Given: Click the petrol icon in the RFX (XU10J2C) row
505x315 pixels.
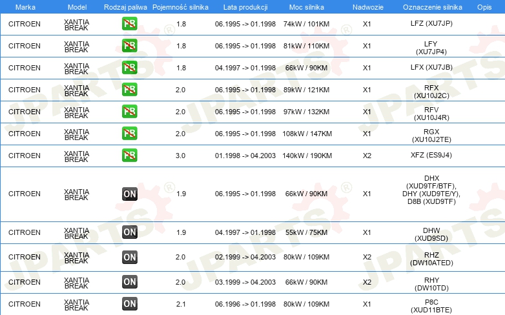Looking at the screenshot, I should pos(129,89).
